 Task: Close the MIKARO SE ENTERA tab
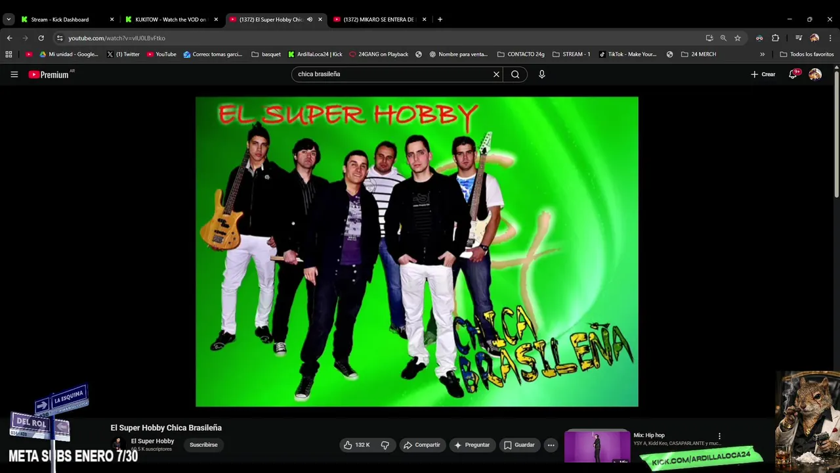pos(424,20)
